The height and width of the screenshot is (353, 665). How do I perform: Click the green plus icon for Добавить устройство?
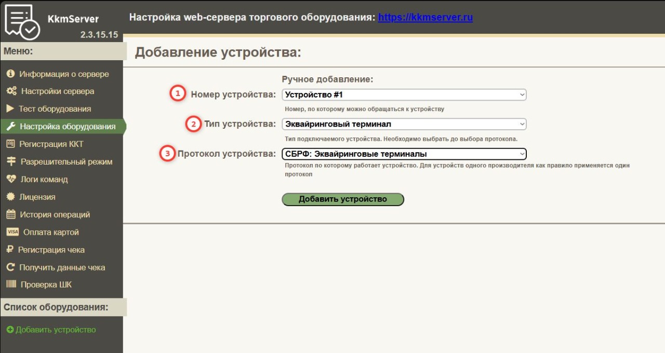(10, 330)
